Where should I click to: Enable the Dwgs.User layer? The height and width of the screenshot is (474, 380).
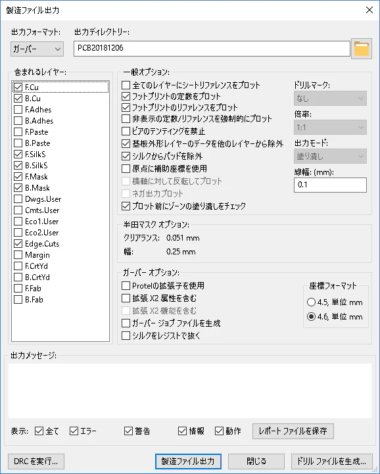coord(18,199)
